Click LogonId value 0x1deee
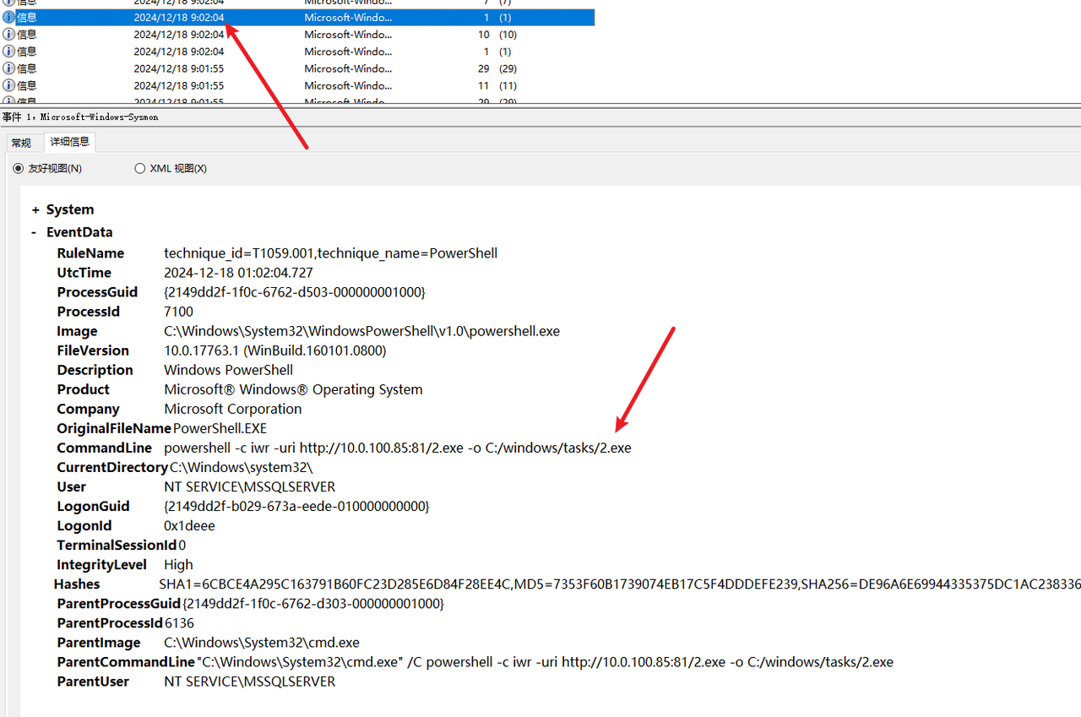Viewport: 1081px width, 717px height. (189, 525)
